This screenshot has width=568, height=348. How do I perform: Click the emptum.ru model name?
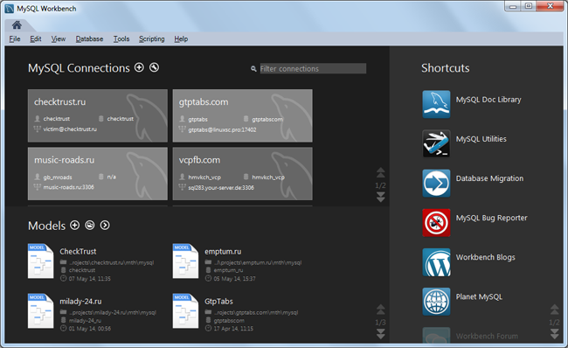pyautogui.click(x=223, y=251)
